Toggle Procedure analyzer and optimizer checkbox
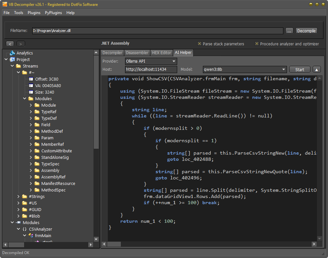This screenshot has width=328, height=258. click(x=257, y=44)
